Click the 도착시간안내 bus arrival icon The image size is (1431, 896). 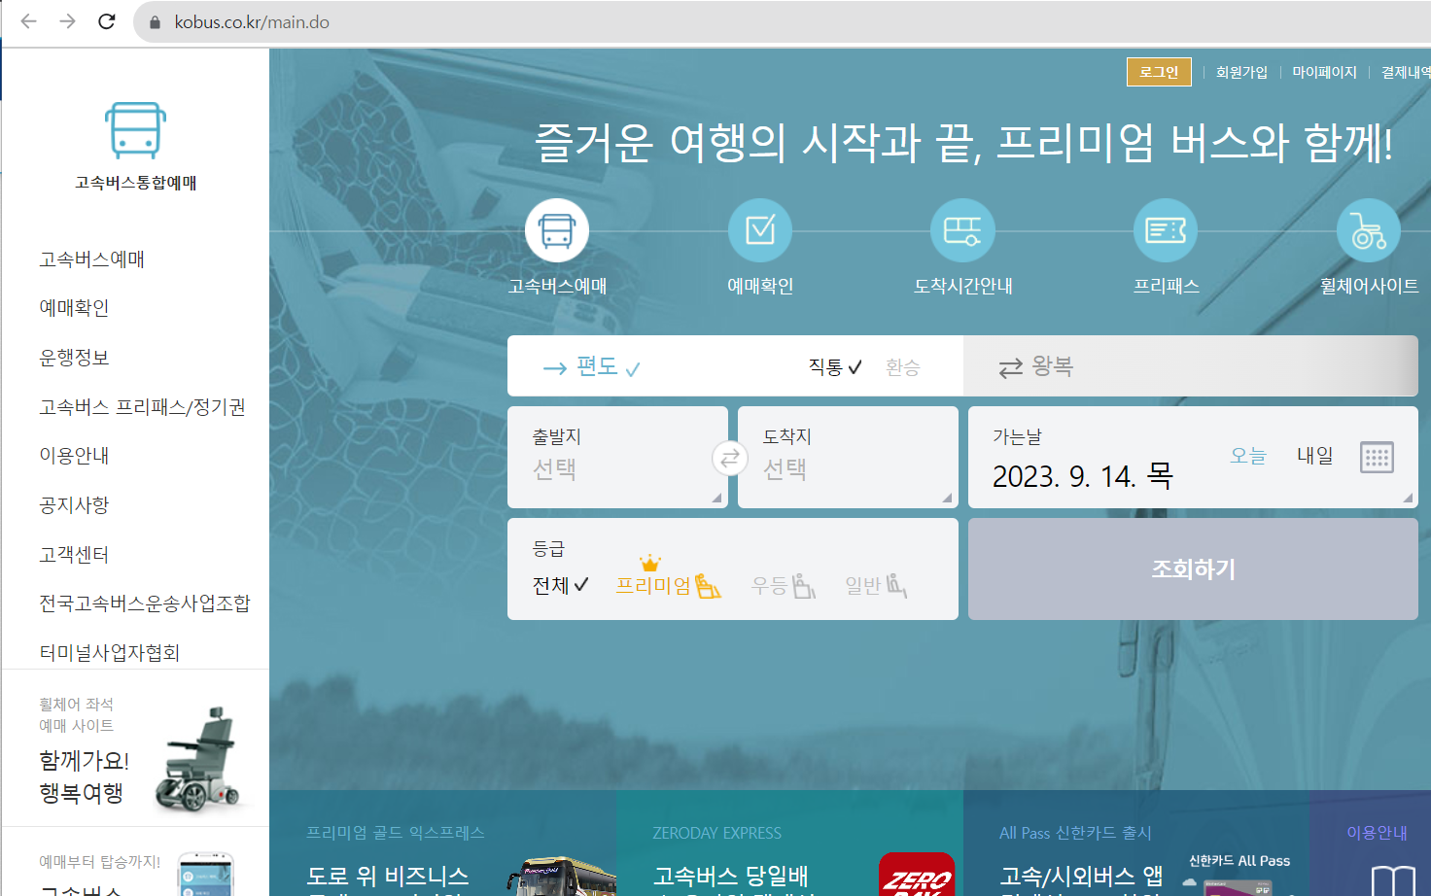pos(962,230)
